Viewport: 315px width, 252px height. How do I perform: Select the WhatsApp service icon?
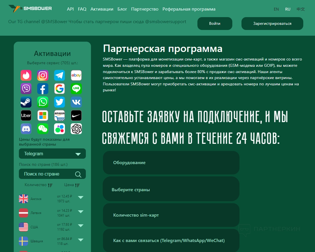coord(43,102)
